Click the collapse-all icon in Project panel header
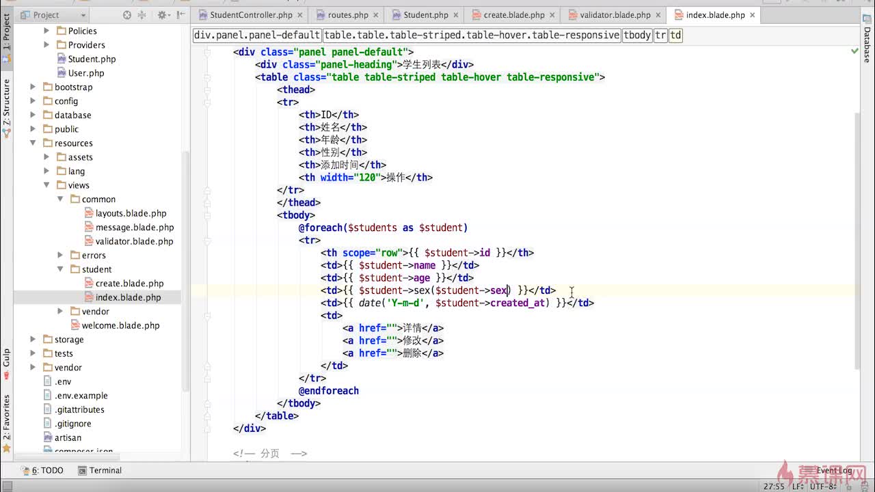 (x=143, y=14)
